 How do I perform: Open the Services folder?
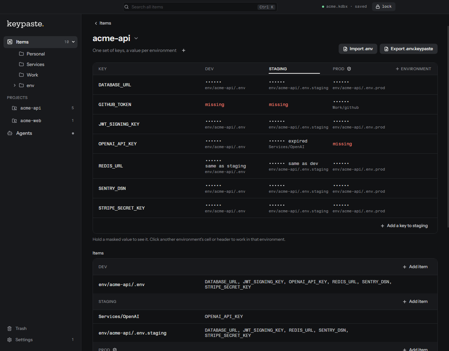[35, 64]
